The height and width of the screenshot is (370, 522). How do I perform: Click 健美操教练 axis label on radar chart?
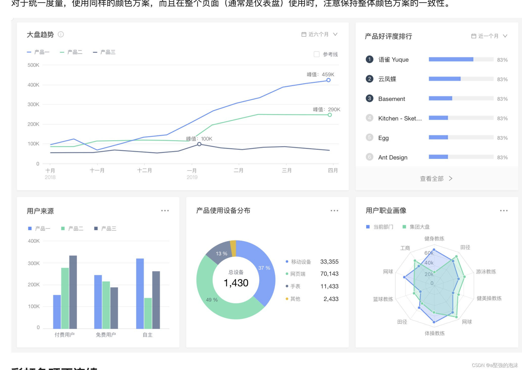(x=489, y=298)
